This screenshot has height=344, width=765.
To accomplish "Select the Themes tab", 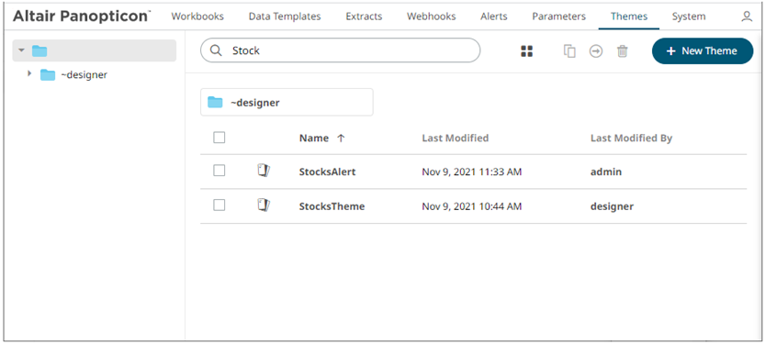I will click(x=629, y=17).
